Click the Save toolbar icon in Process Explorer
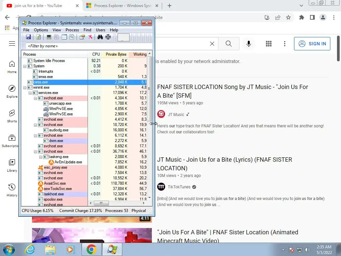341x256 pixels. pyautogui.click(x=29, y=37)
